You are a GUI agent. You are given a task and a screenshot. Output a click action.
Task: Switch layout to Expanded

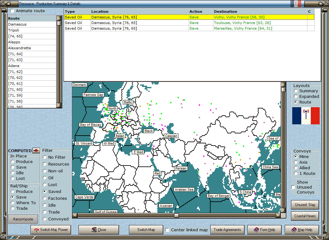coord(296,97)
